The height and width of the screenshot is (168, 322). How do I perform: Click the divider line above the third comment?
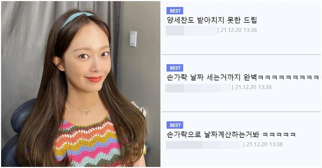241,112
